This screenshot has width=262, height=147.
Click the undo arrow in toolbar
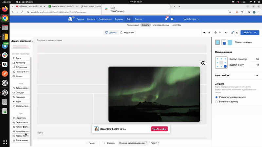[x=204, y=33]
